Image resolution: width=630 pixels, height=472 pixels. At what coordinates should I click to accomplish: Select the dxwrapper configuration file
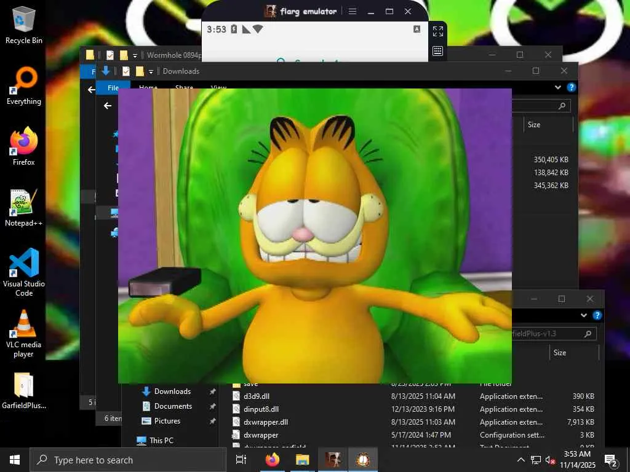[x=414, y=435]
